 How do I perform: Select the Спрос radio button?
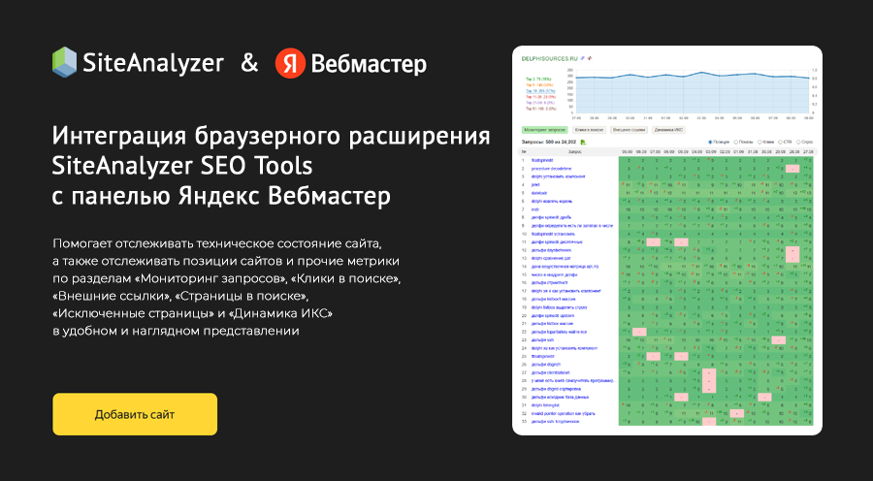(x=799, y=142)
